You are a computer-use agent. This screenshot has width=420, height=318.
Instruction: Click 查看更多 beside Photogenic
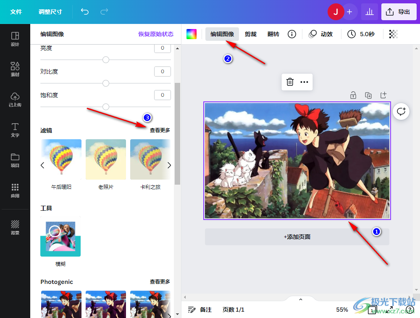point(160,281)
